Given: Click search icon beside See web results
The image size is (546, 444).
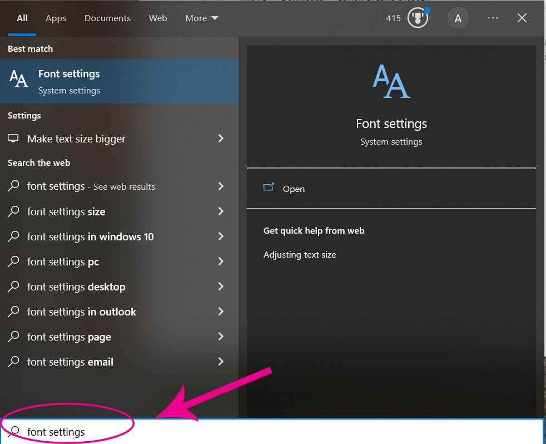Looking at the screenshot, I should point(13,186).
